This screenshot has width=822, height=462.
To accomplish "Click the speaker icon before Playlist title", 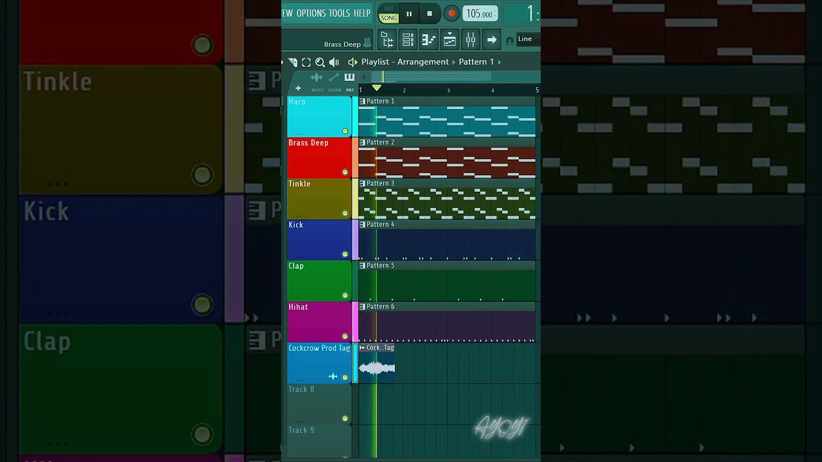I will coord(353,62).
